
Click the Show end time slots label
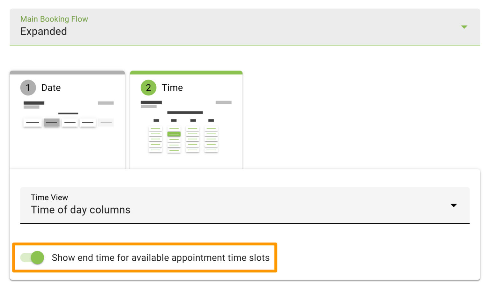click(x=161, y=257)
